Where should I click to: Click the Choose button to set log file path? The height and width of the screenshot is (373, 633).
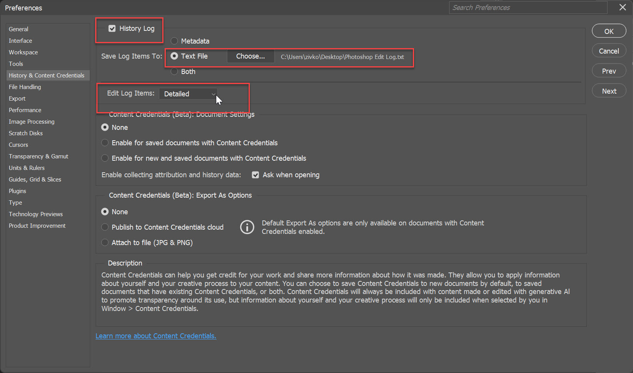(x=250, y=56)
